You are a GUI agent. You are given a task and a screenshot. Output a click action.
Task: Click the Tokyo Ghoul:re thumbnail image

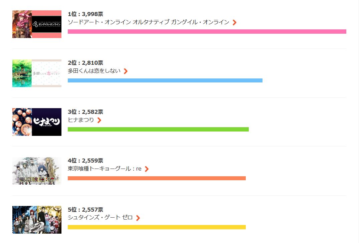[37, 171]
